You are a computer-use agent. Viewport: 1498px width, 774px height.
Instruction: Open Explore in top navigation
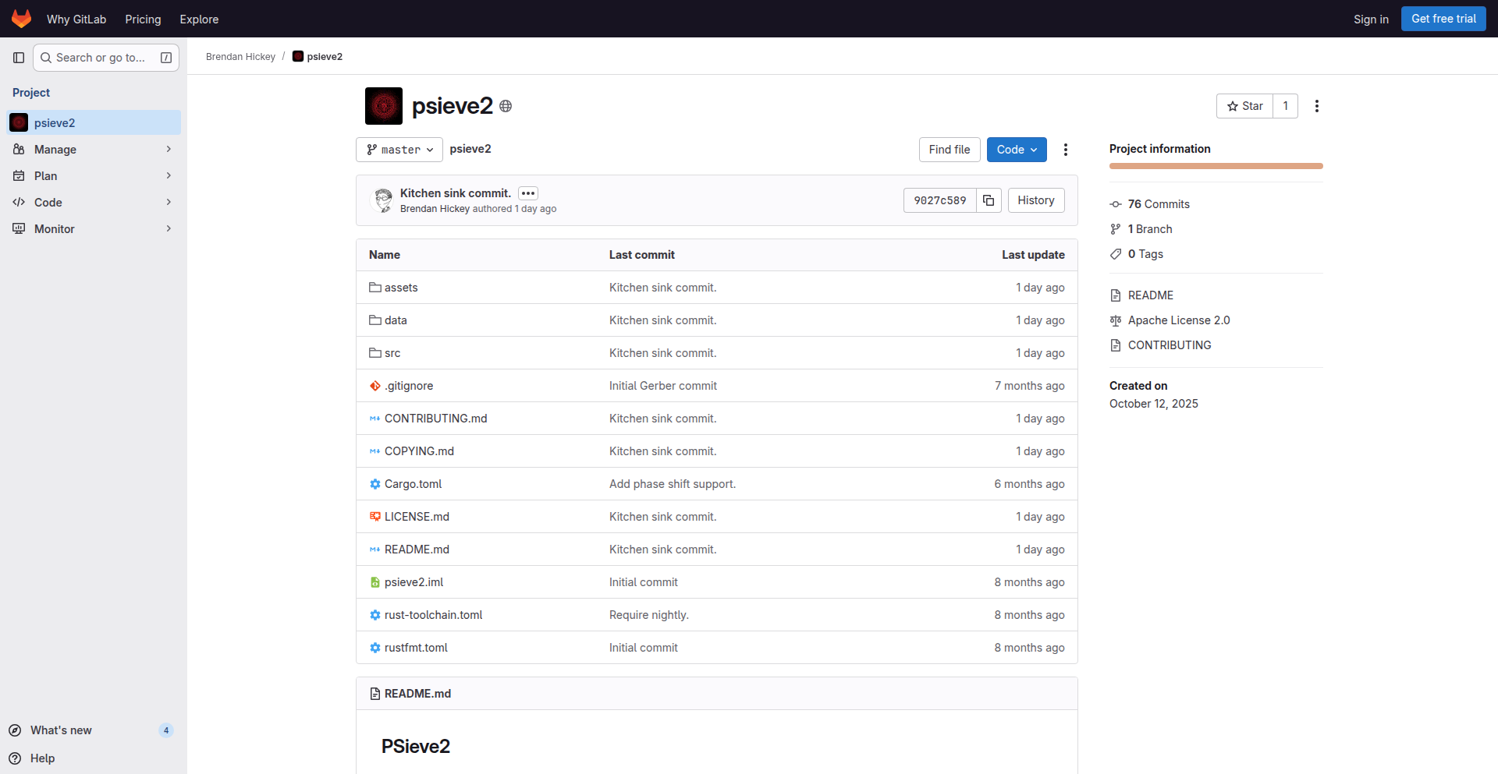[x=199, y=19]
